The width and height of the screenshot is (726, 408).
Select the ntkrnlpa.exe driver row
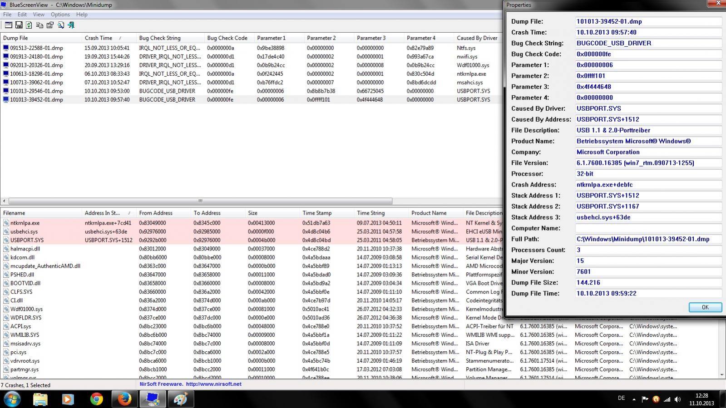(x=252, y=223)
